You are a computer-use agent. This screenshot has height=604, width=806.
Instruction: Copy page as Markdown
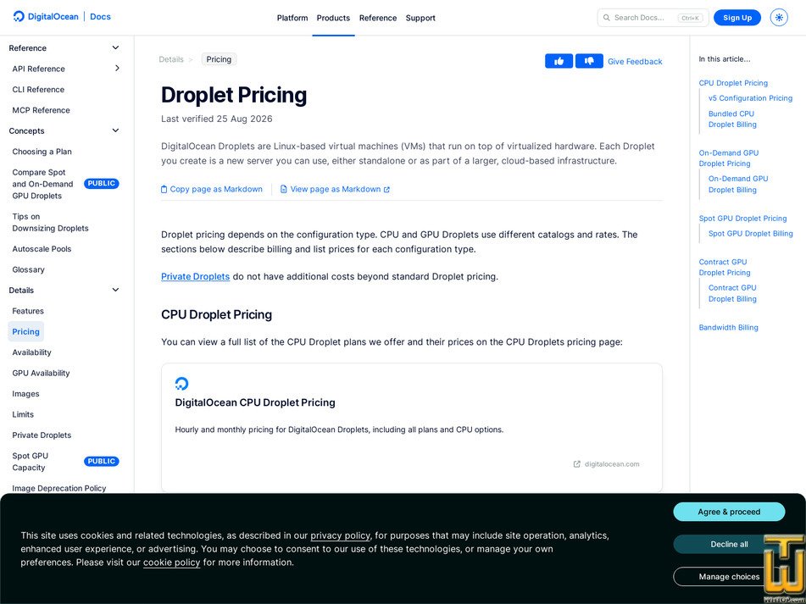coord(212,189)
